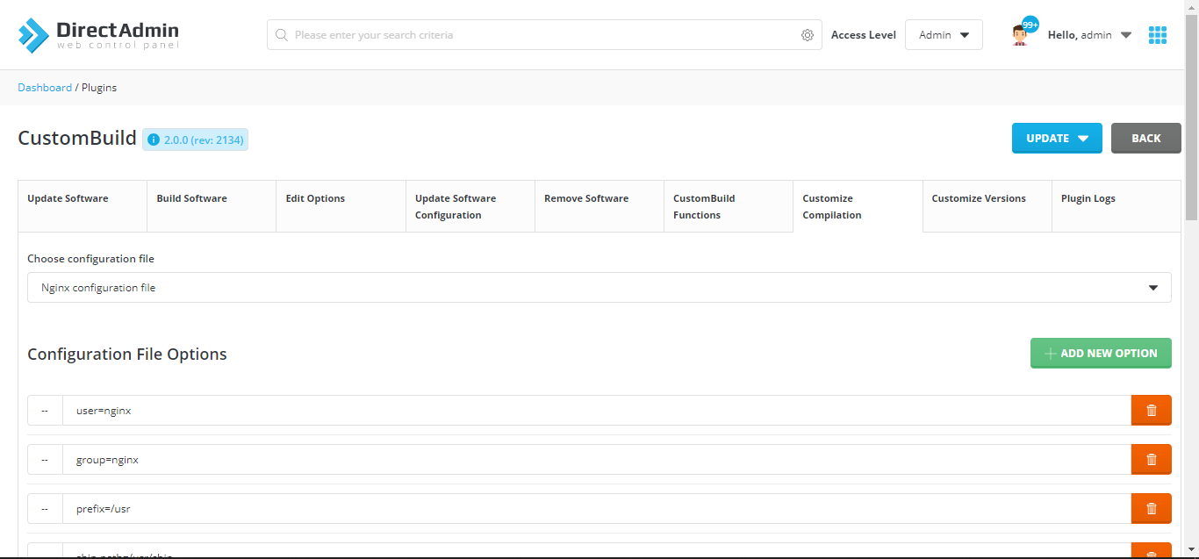Image resolution: width=1199 pixels, height=559 pixels.
Task: Edit the group=nginx option field
Action: pyautogui.click(x=597, y=459)
